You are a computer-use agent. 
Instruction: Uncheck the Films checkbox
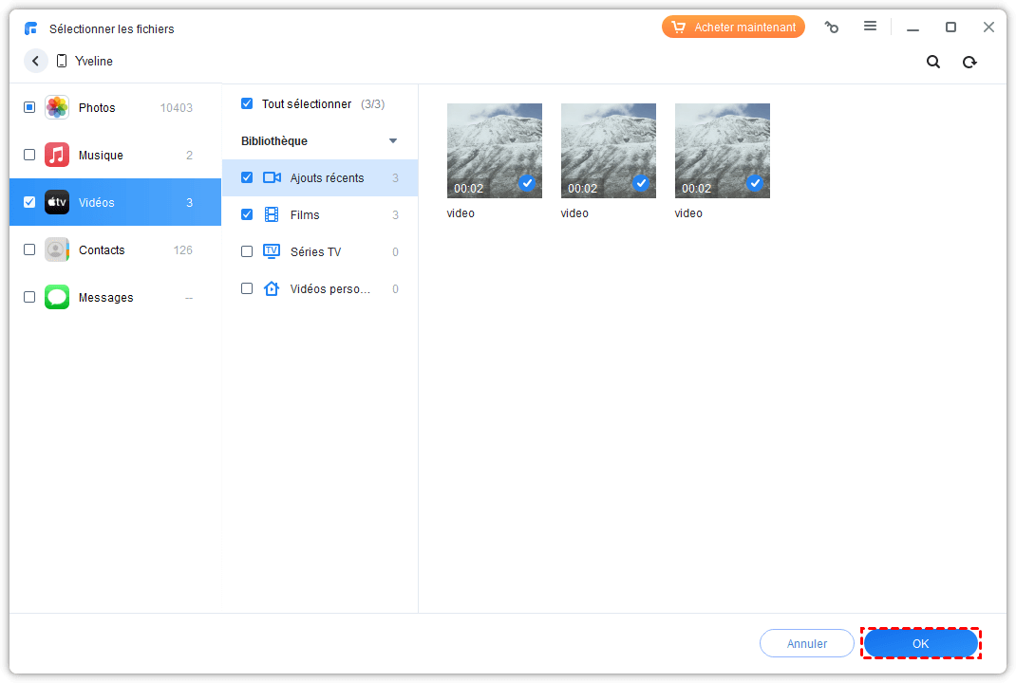pos(247,214)
